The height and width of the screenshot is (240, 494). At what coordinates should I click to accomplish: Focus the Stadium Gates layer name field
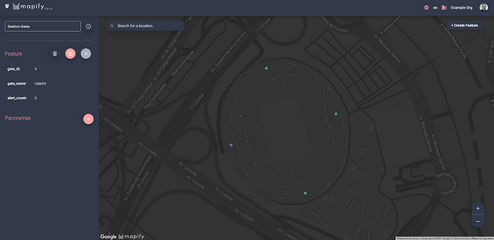[43, 27]
